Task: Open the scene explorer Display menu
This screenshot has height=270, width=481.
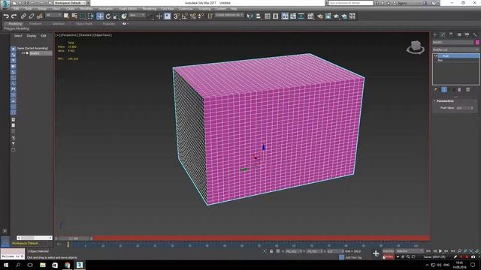Action: (32, 36)
